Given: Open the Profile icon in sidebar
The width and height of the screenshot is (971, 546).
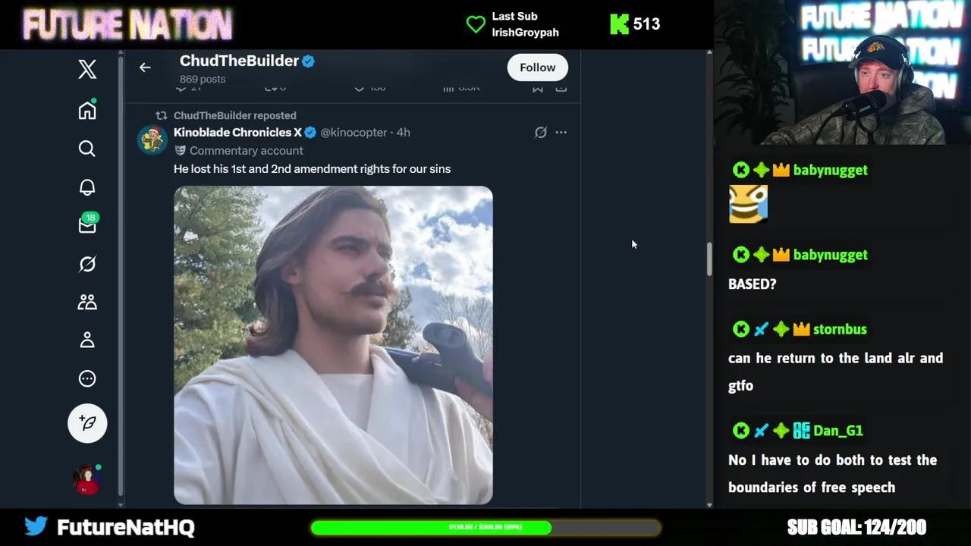Looking at the screenshot, I should (87, 340).
